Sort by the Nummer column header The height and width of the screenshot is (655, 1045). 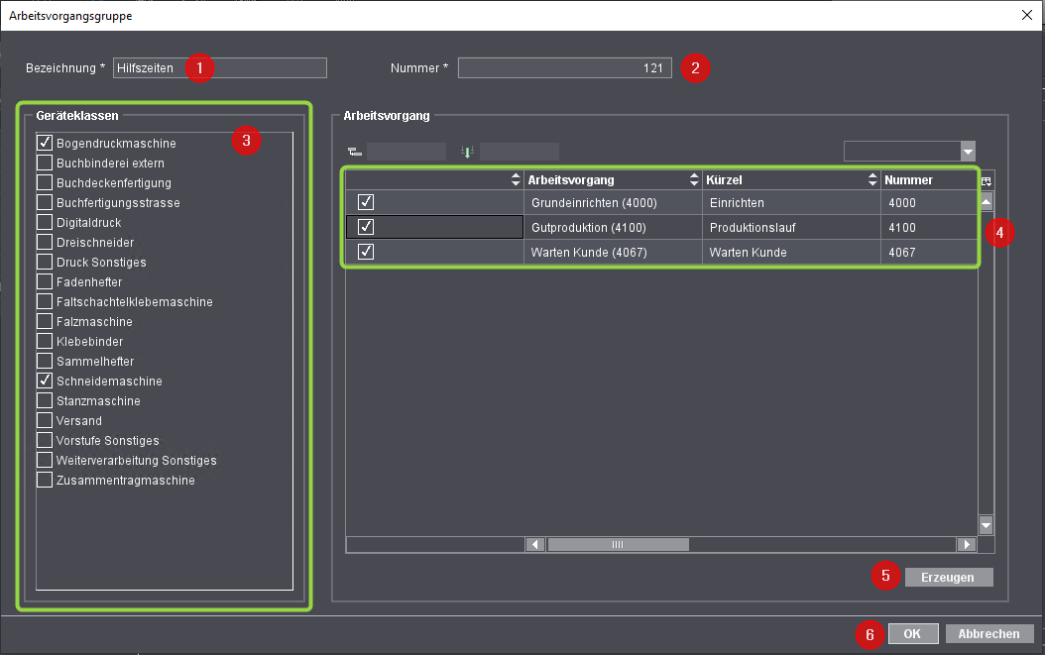[929, 180]
